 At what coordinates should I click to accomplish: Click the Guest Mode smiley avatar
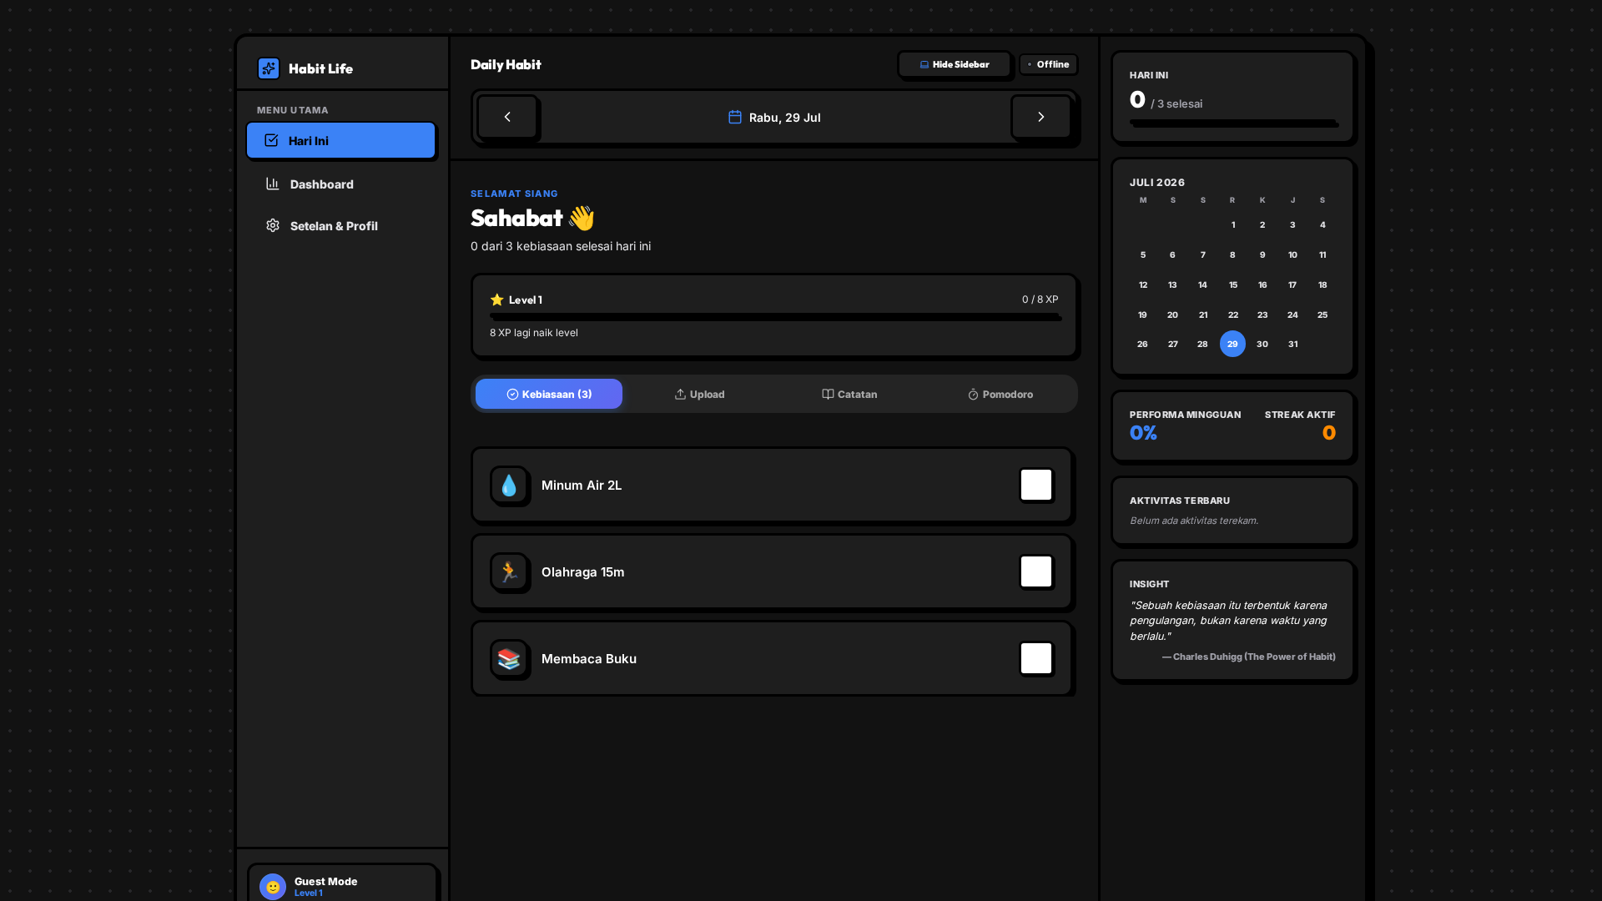273,887
